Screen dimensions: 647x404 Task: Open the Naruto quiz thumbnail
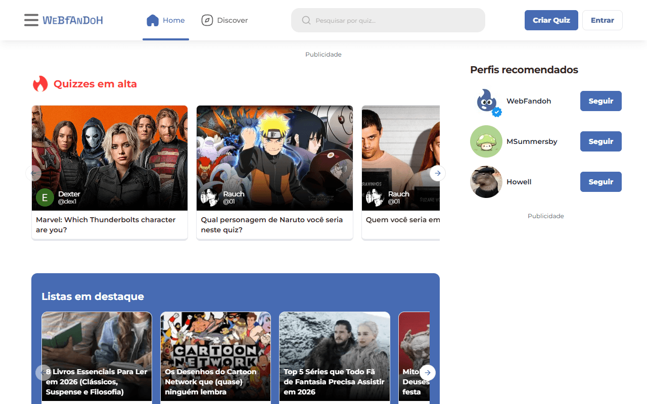(x=274, y=158)
